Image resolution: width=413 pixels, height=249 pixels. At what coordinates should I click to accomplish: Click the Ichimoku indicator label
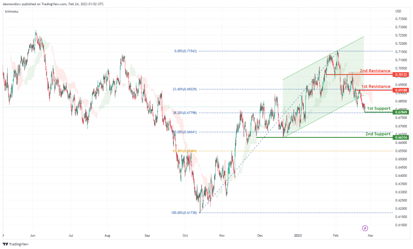click(12, 12)
